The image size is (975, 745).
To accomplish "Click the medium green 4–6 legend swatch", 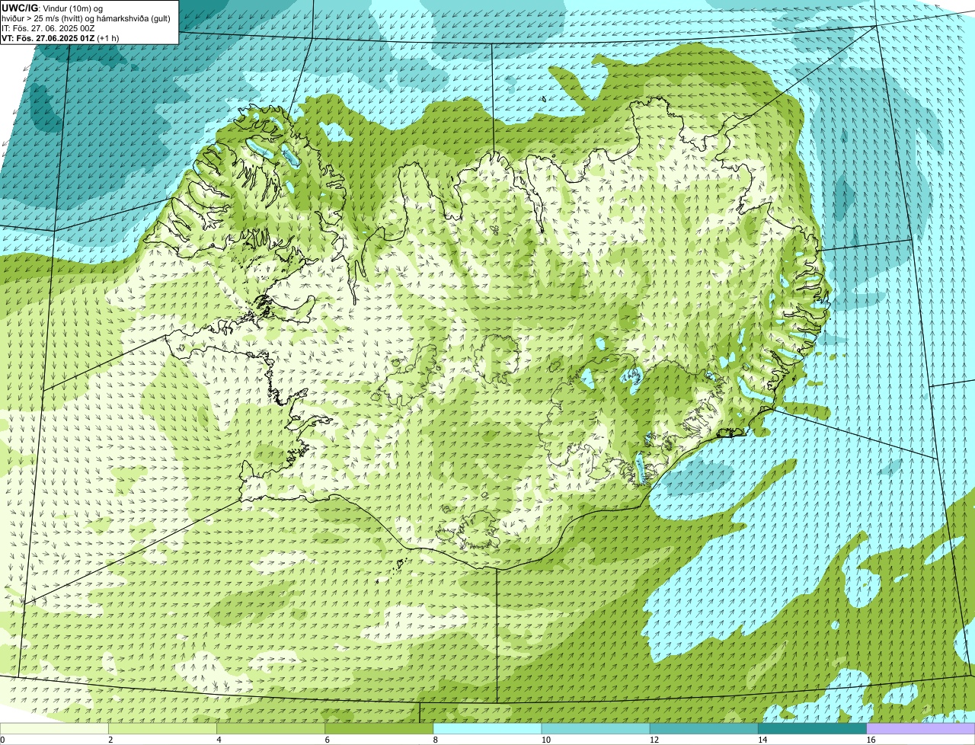I will coord(271,728).
